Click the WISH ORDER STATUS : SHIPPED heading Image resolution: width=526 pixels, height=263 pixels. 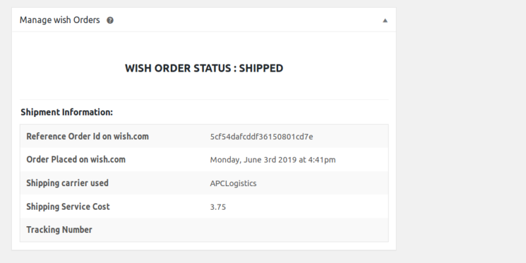click(x=204, y=68)
